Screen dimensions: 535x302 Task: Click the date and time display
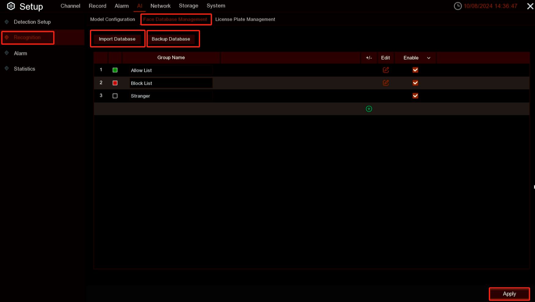coord(490,6)
